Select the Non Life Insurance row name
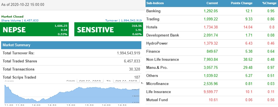Screen dimensions: 278x107 point(163,59)
